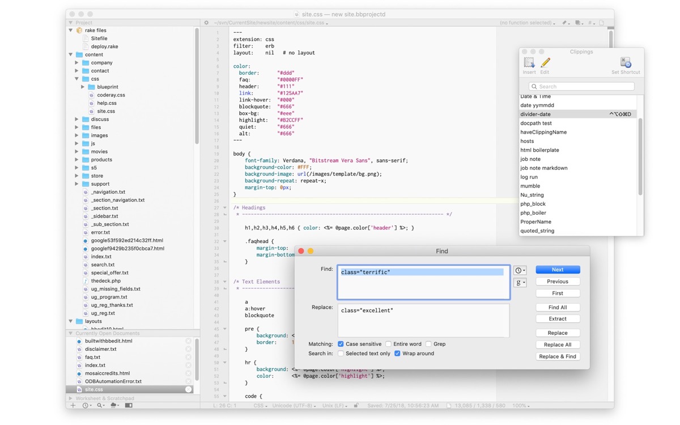This screenshot has height=425, width=680.
Task: Open the CSS language dropdown in status bar
Action: coord(260,406)
